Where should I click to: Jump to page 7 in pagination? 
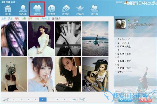click(x=50, y=99)
